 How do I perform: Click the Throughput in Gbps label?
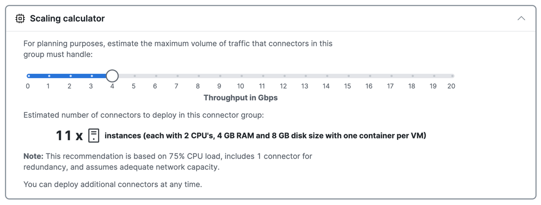241,98
